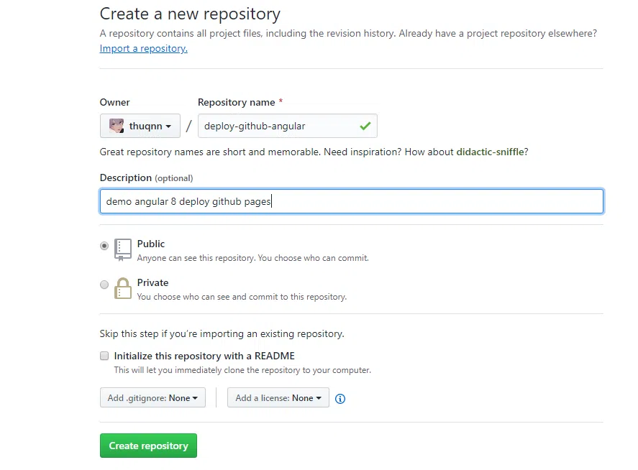Open the Add a license dropdown

tap(278, 397)
